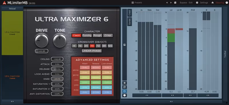Go to previous preset arrow
The width and height of the screenshot is (229, 105).
coord(167,3)
